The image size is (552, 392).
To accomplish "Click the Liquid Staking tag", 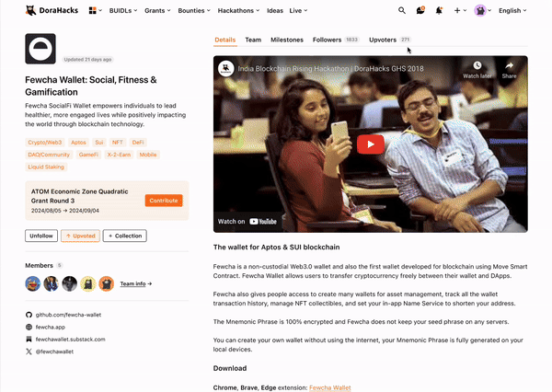I will click(x=46, y=167).
